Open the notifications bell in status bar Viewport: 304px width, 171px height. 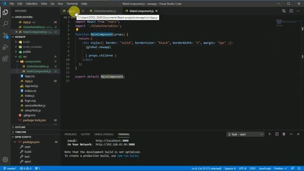pyautogui.click(x=299, y=169)
